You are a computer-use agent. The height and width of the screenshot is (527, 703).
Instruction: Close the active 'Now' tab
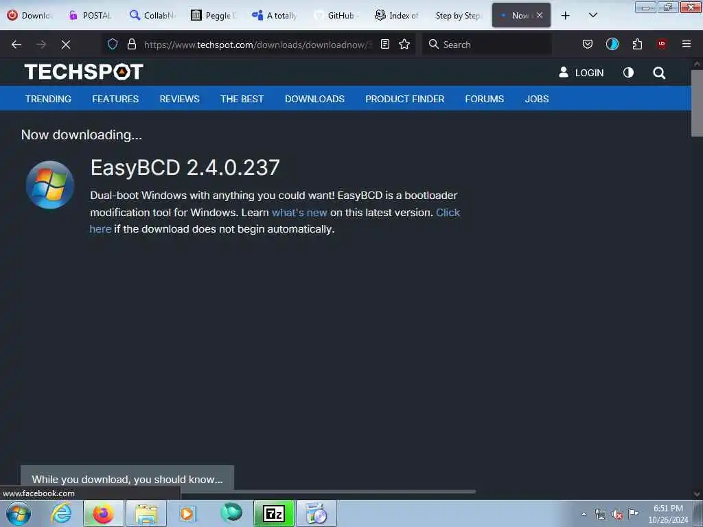[540, 15]
